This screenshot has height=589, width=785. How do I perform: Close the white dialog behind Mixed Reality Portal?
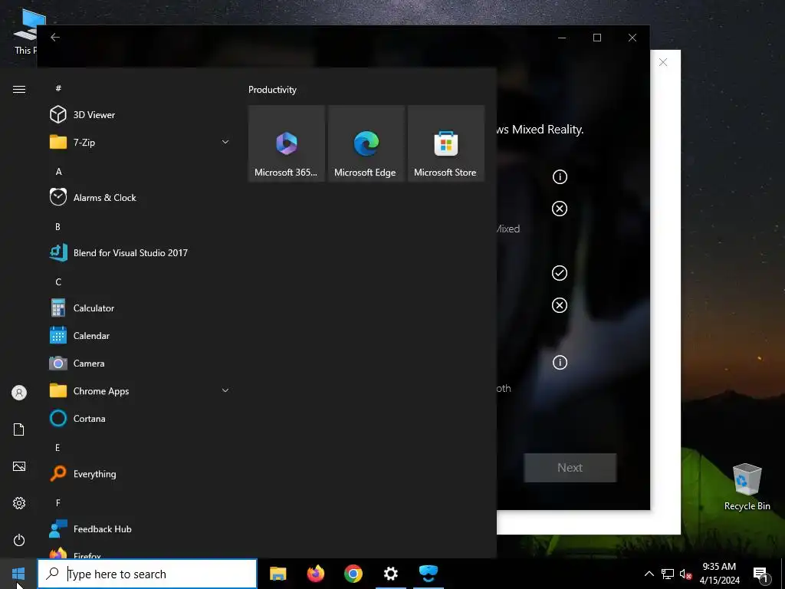663,62
